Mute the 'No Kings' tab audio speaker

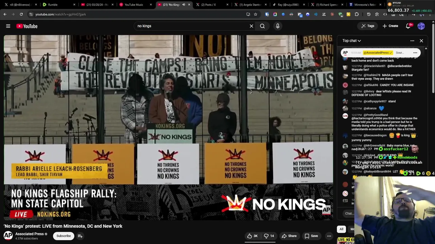click(x=184, y=5)
